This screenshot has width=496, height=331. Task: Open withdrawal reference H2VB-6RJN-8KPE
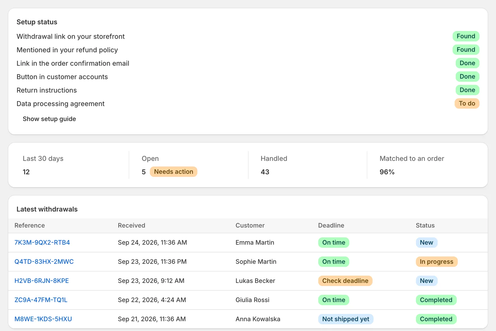pyautogui.click(x=42, y=281)
